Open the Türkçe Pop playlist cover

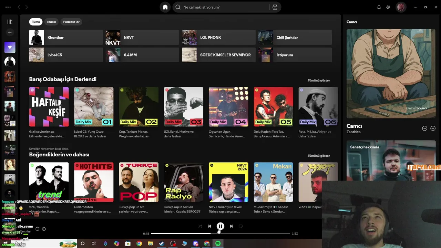[139, 182]
